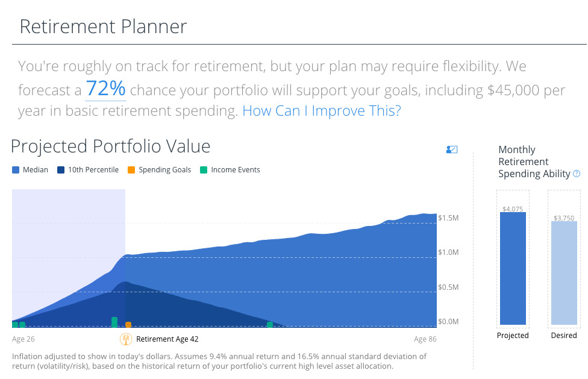The image size is (588, 379).
Task: Select the Projected spending bar
Action: point(513,268)
